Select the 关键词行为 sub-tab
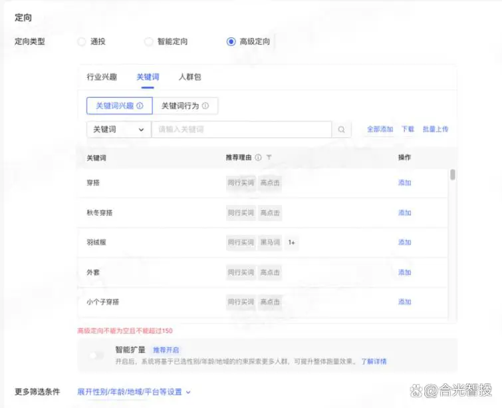 (184, 106)
